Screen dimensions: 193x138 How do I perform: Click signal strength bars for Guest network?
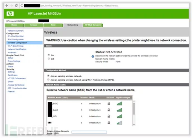(119, 110)
